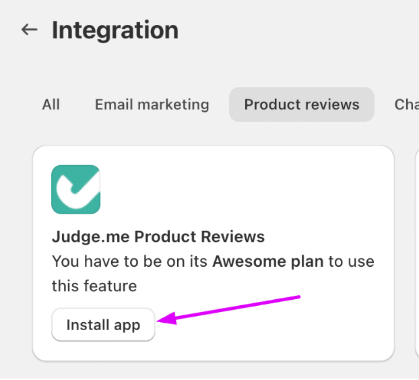This screenshot has width=419, height=380.
Task: Click the Judge.me Product Reviews title
Action: (158, 236)
